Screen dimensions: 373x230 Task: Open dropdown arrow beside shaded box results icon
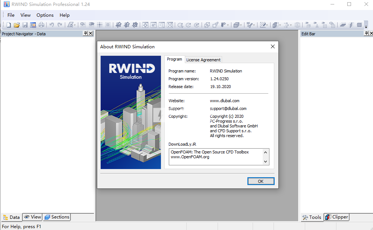coord(280,25)
